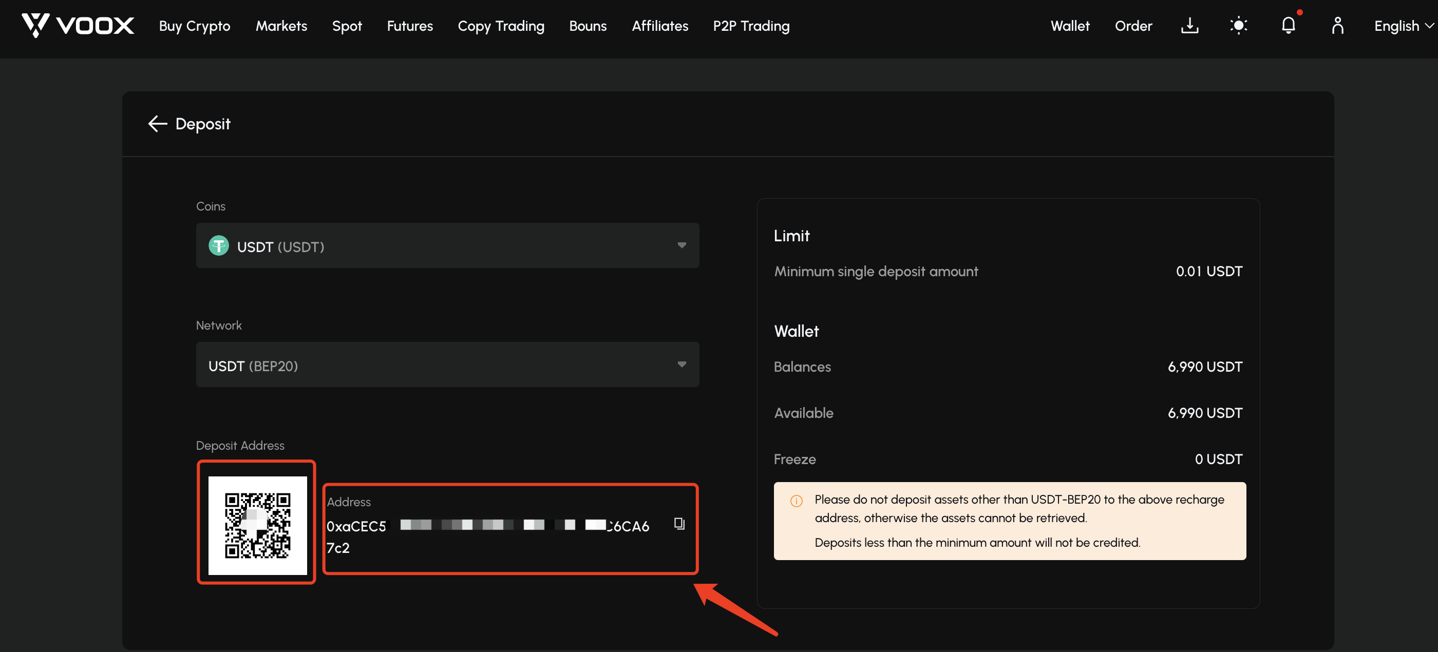This screenshot has height=652, width=1438.
Task: Open notifications bell
Action: click(x=1289, y=25)
